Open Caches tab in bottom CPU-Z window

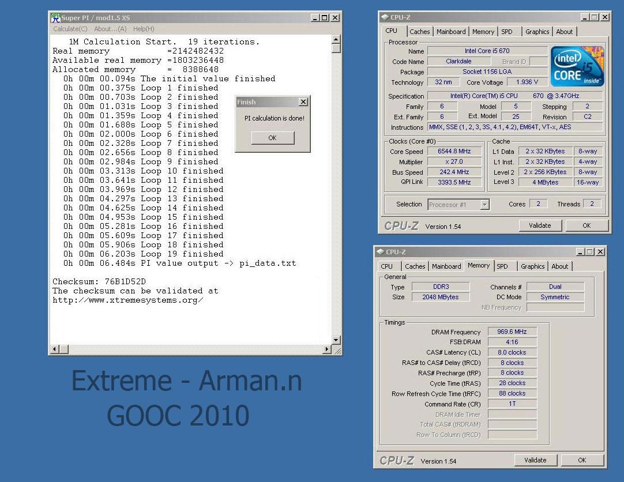[x=415, y=266]
